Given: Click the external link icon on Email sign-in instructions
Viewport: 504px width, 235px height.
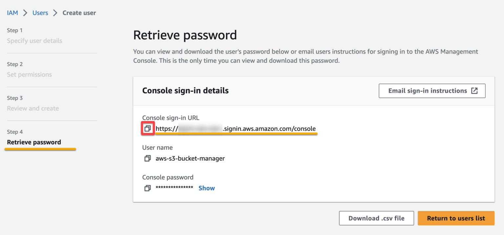Looking at the screenshot, I should pos(475,91).
